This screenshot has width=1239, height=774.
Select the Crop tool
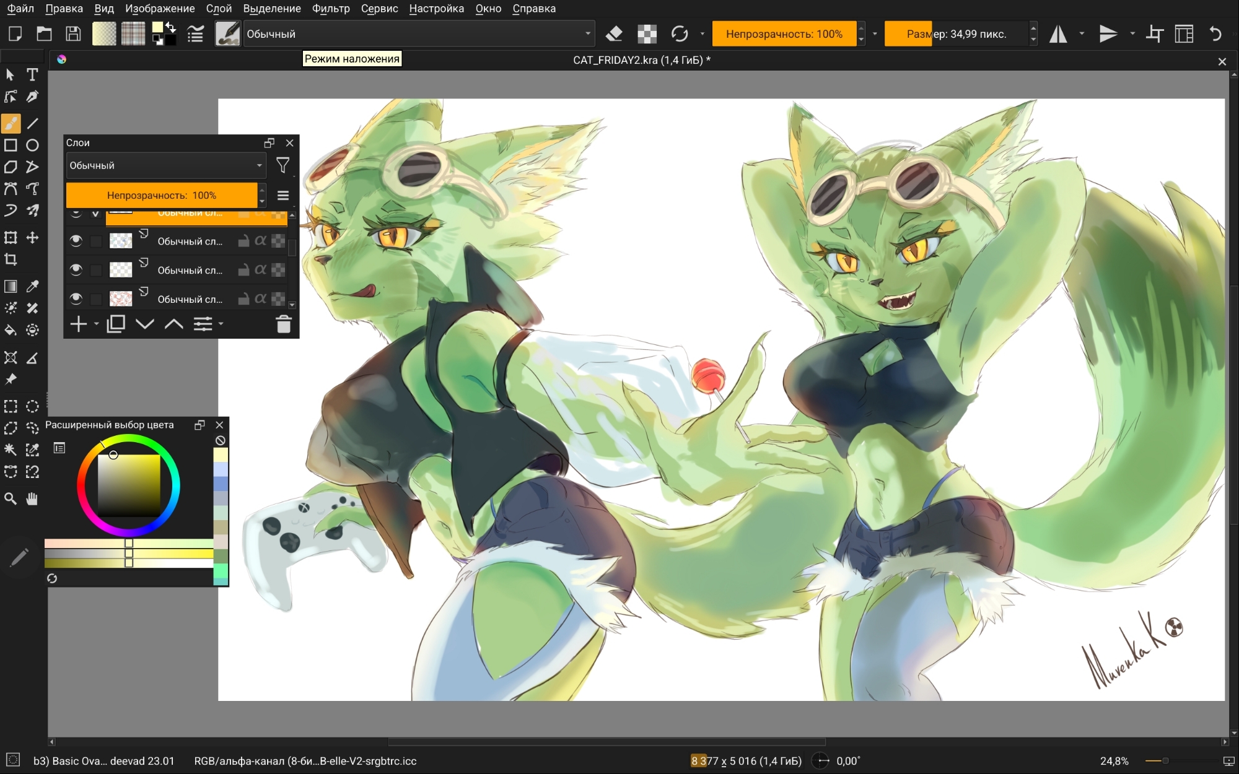pos(11,259)
